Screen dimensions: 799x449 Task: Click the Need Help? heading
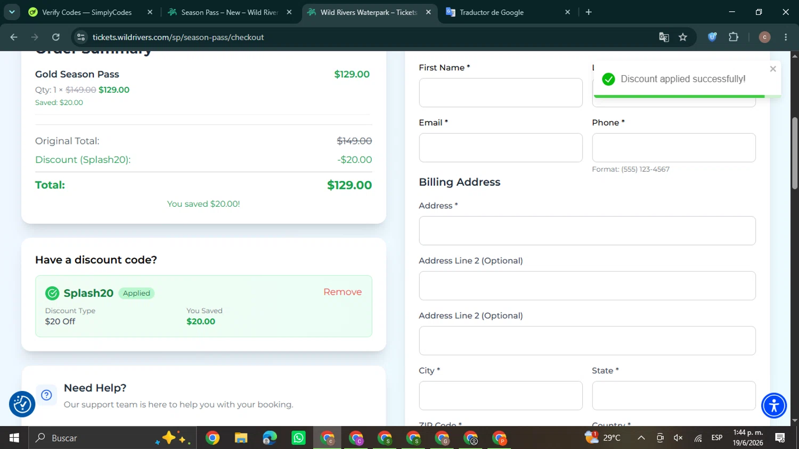[95, 388]
